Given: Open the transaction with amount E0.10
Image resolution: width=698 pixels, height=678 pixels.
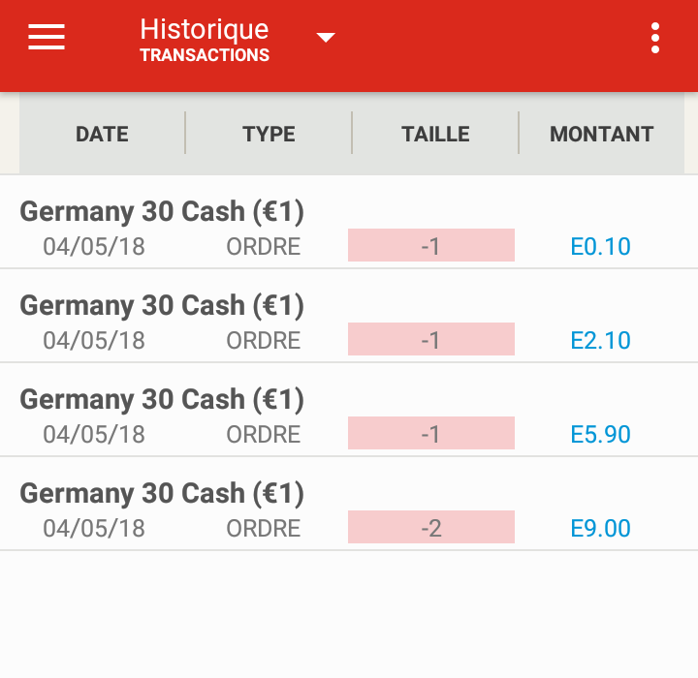Looking at the screenshot, I should point(600,247).
